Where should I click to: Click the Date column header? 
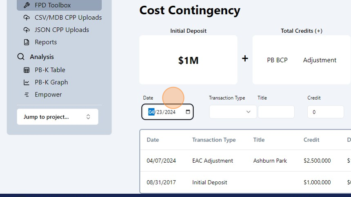pyautogui.click(x=153, y=140)
